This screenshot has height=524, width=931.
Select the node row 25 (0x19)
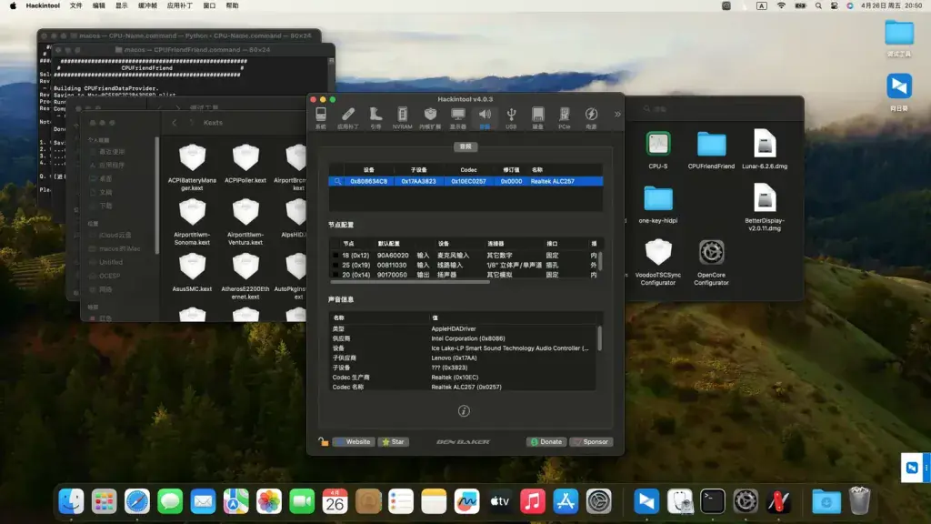pyautogui.click(x=465, y=265)
